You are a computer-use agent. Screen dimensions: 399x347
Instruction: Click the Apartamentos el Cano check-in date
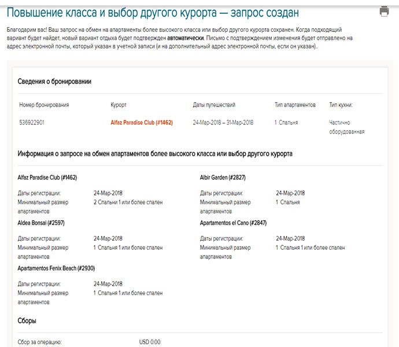(x=290, y=238)
